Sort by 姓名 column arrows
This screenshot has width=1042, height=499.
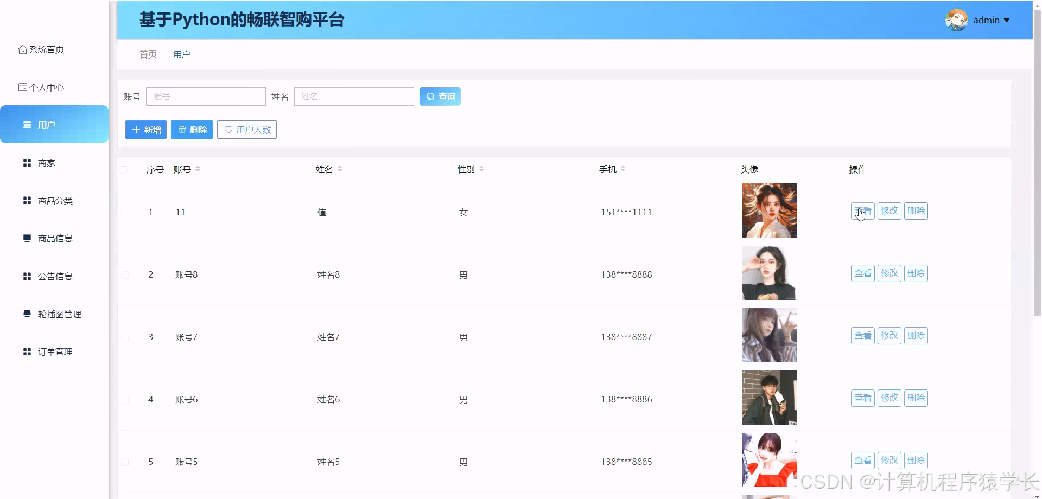340,169
